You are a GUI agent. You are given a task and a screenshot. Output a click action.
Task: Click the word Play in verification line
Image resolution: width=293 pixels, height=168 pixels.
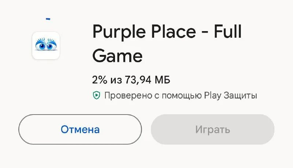211,96
